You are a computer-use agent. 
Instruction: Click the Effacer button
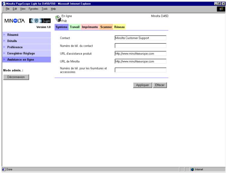[160, 85]
